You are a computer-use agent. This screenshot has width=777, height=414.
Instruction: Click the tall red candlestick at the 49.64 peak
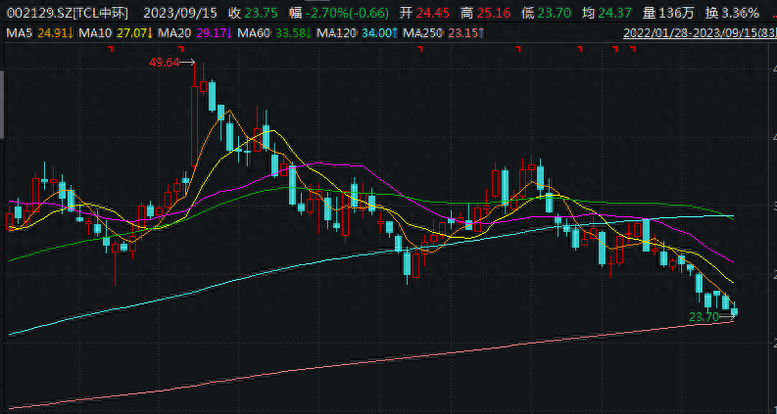(x=194, y=126)
